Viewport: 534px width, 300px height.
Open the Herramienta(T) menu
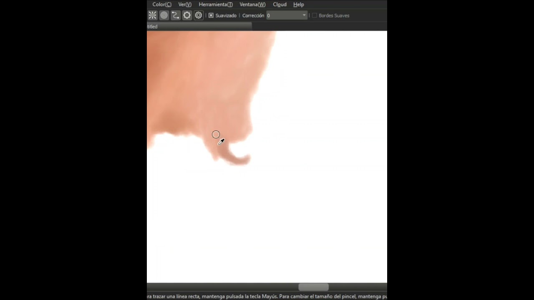coord(216,4)
